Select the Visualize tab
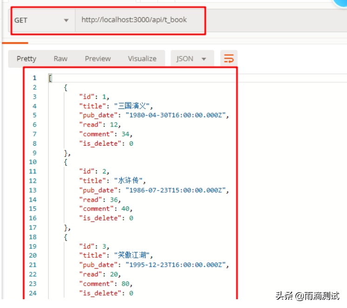Screen dimensions: 347x308 click(142, 58)
